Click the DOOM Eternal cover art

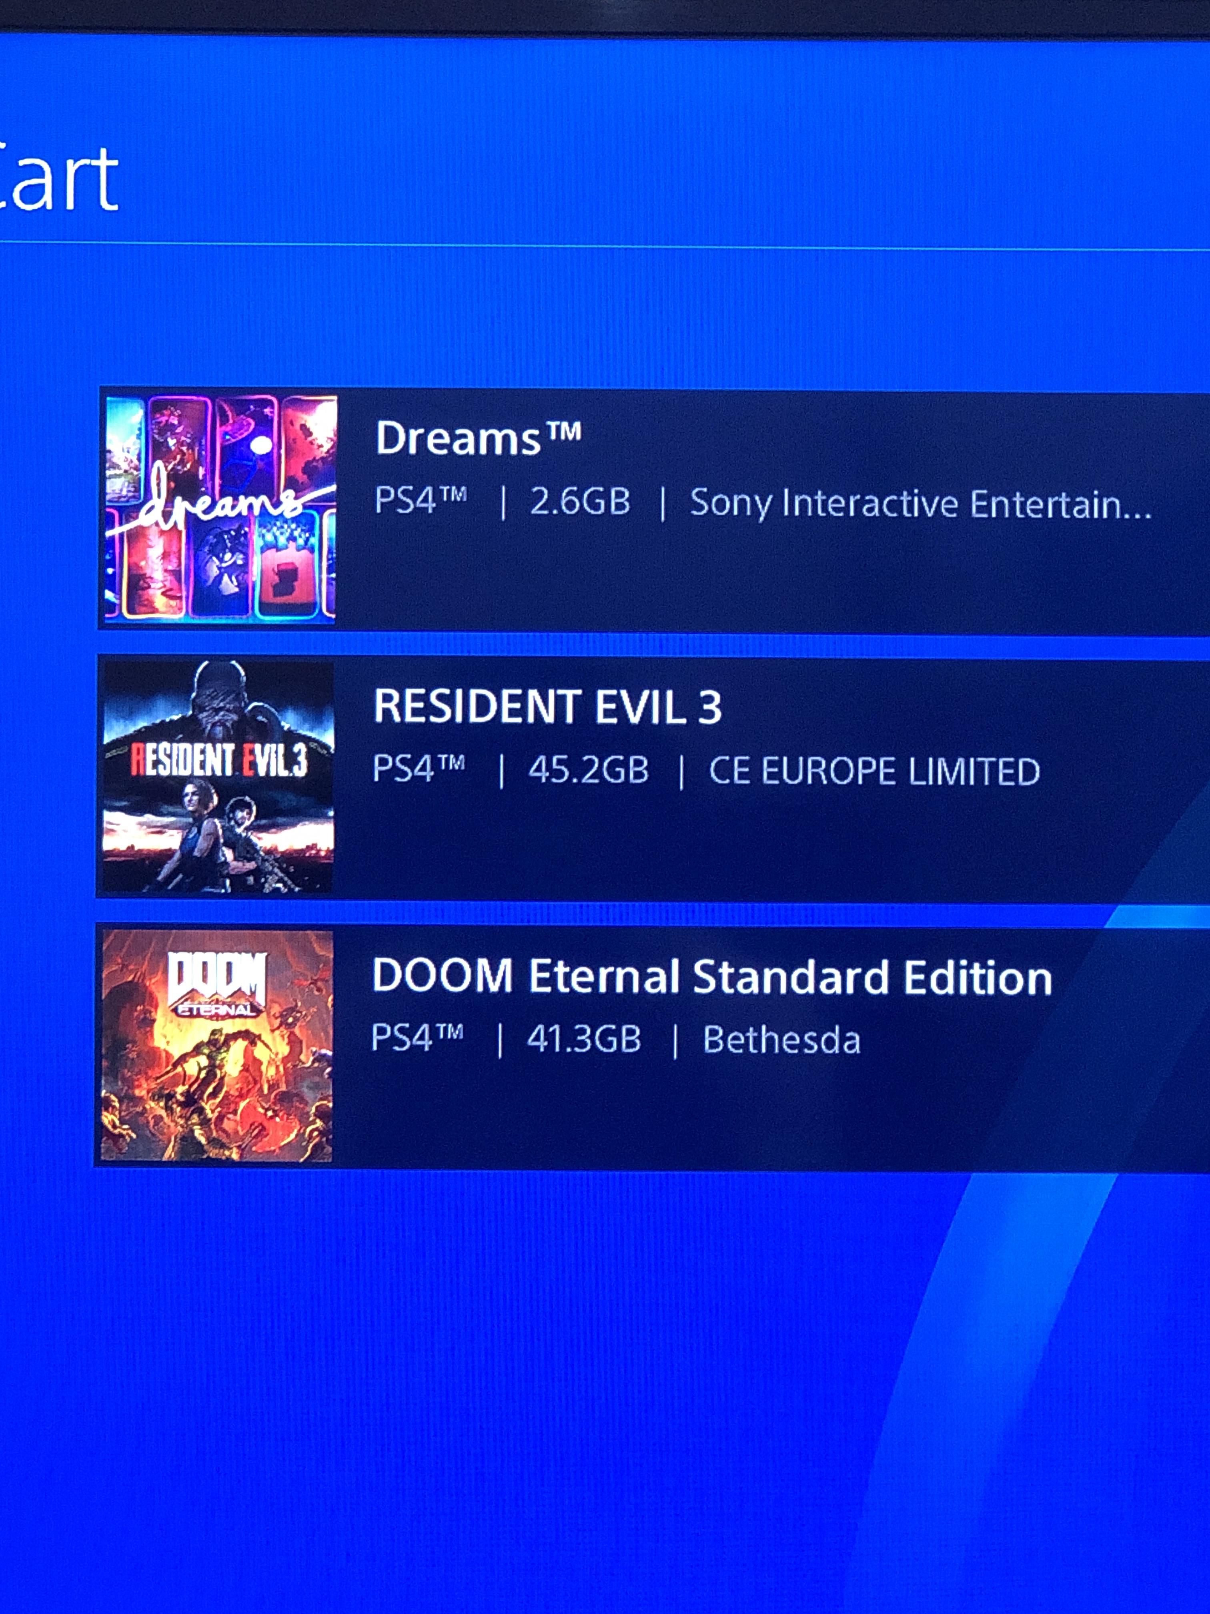tap(216, 1045)
